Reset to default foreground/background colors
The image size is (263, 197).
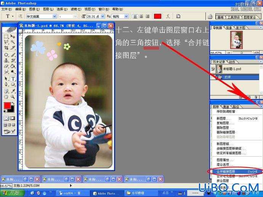pos(5,111)
